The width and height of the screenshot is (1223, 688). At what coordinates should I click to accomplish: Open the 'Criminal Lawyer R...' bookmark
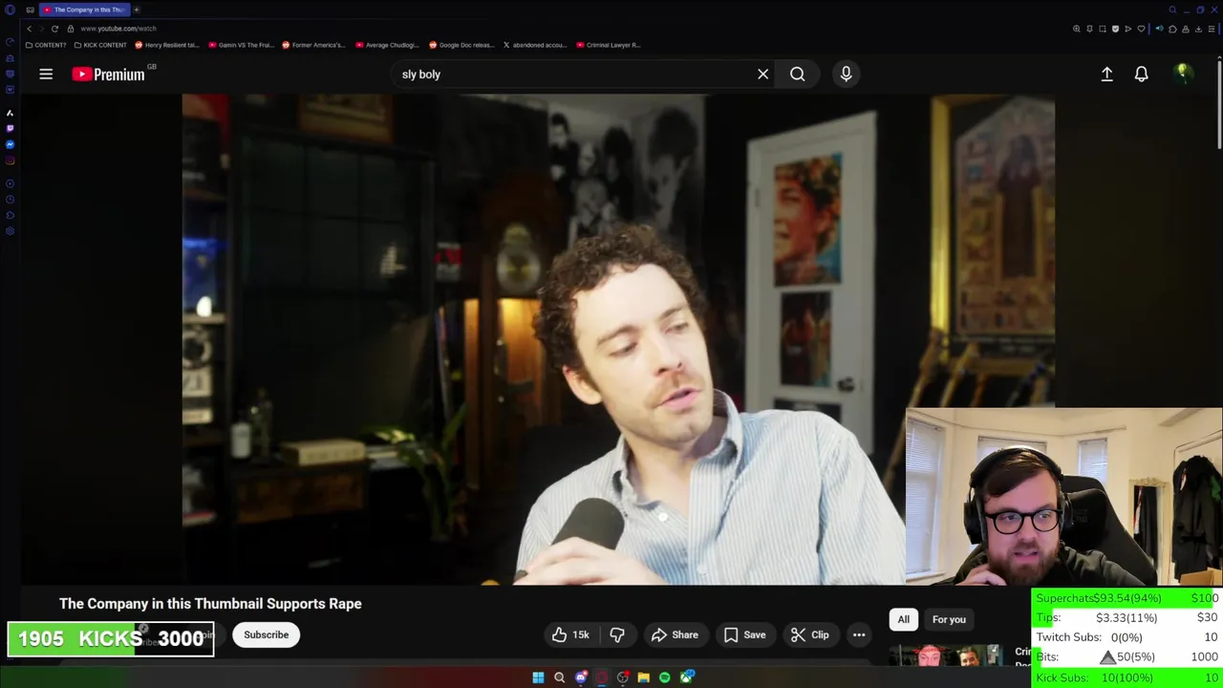point(608,45)
